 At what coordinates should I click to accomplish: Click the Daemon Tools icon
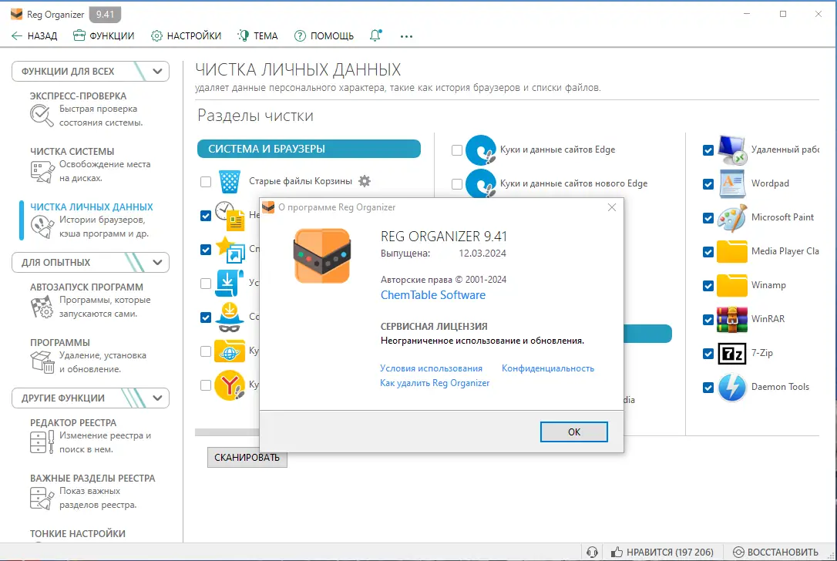click(732, 387)
